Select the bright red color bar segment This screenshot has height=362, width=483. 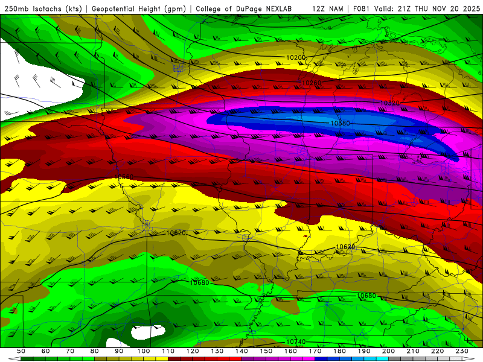pos(235,359)
